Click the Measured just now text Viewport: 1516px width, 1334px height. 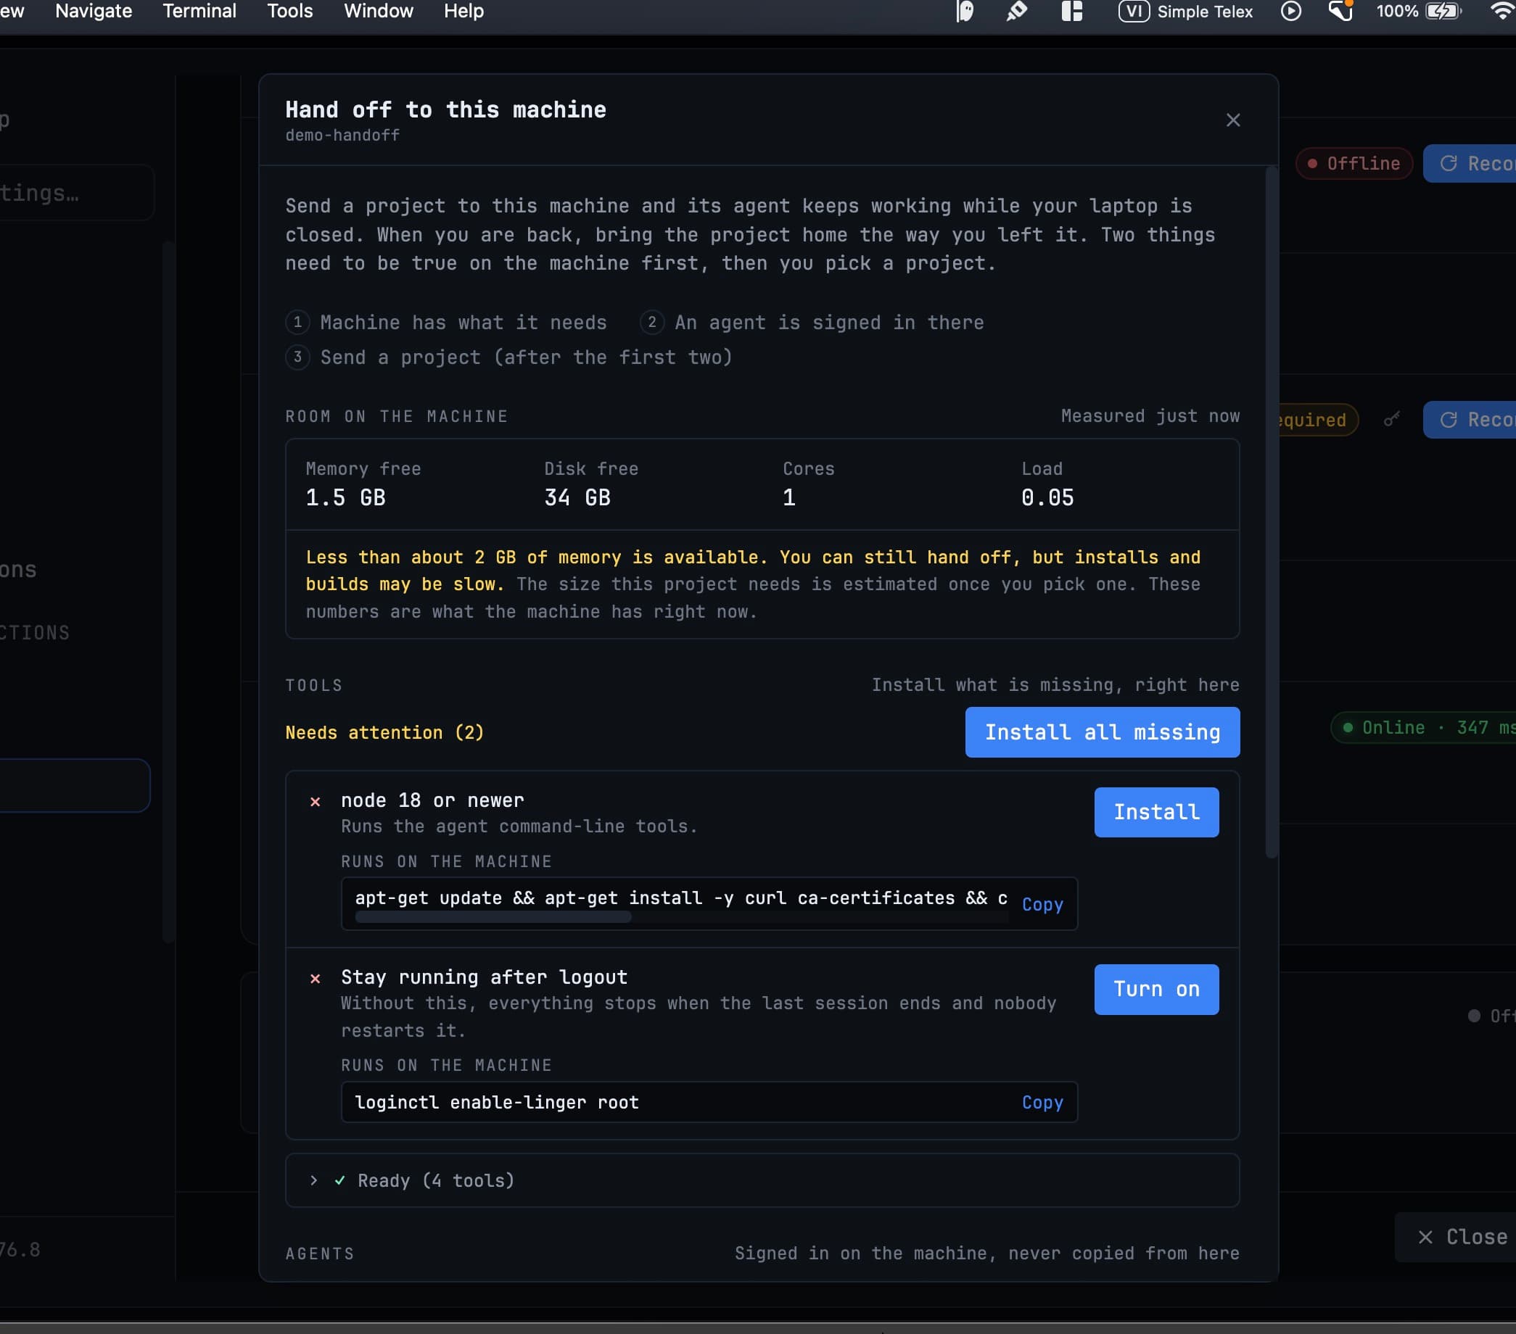point(1150,415)
